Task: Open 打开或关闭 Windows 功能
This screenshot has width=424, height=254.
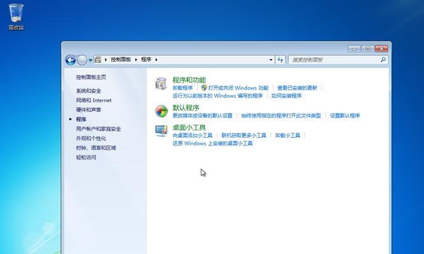Action: (x=238, y=88)
